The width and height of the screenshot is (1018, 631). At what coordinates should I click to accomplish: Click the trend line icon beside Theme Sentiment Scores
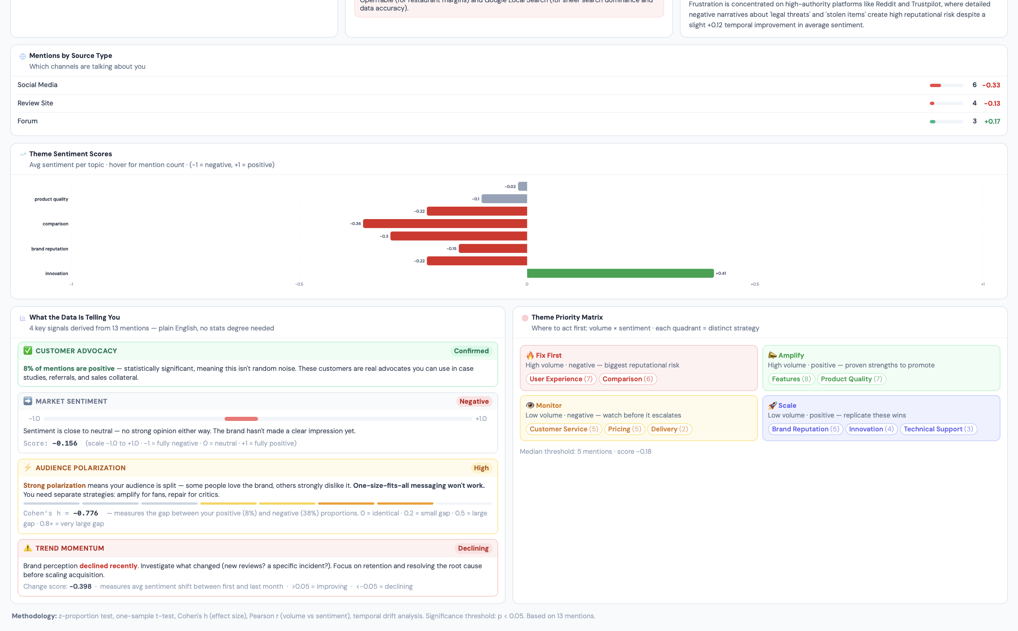click(x=22, y=154)
